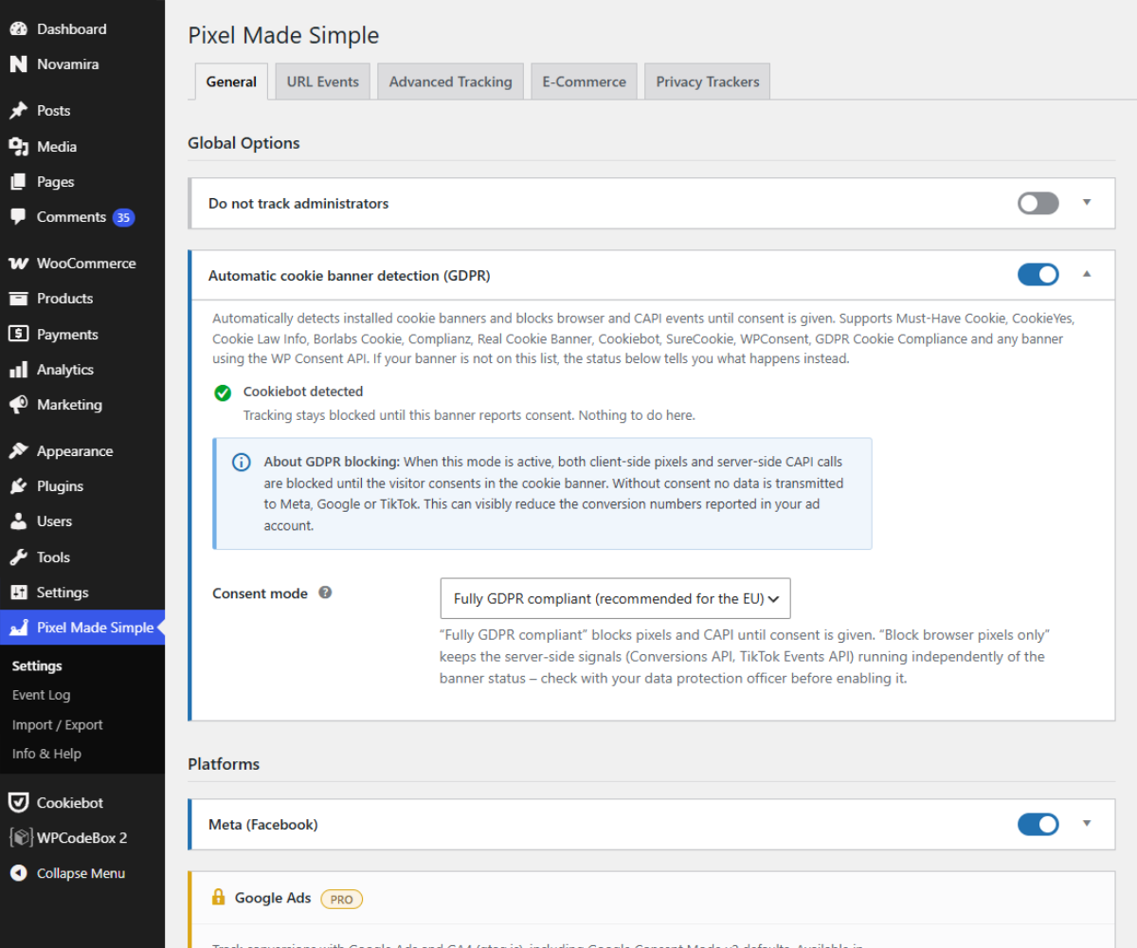Expand the Meta (Facebook) panel arrow
The width and height of the screenshot is (1137, 948).
1087,823
